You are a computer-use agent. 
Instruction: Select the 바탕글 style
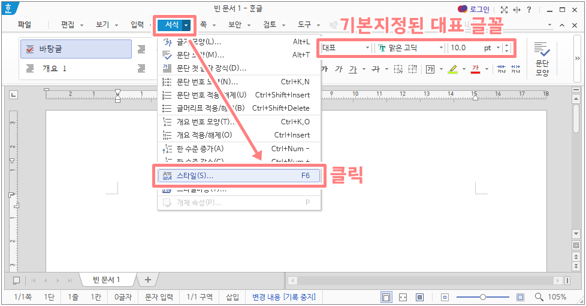76,49
